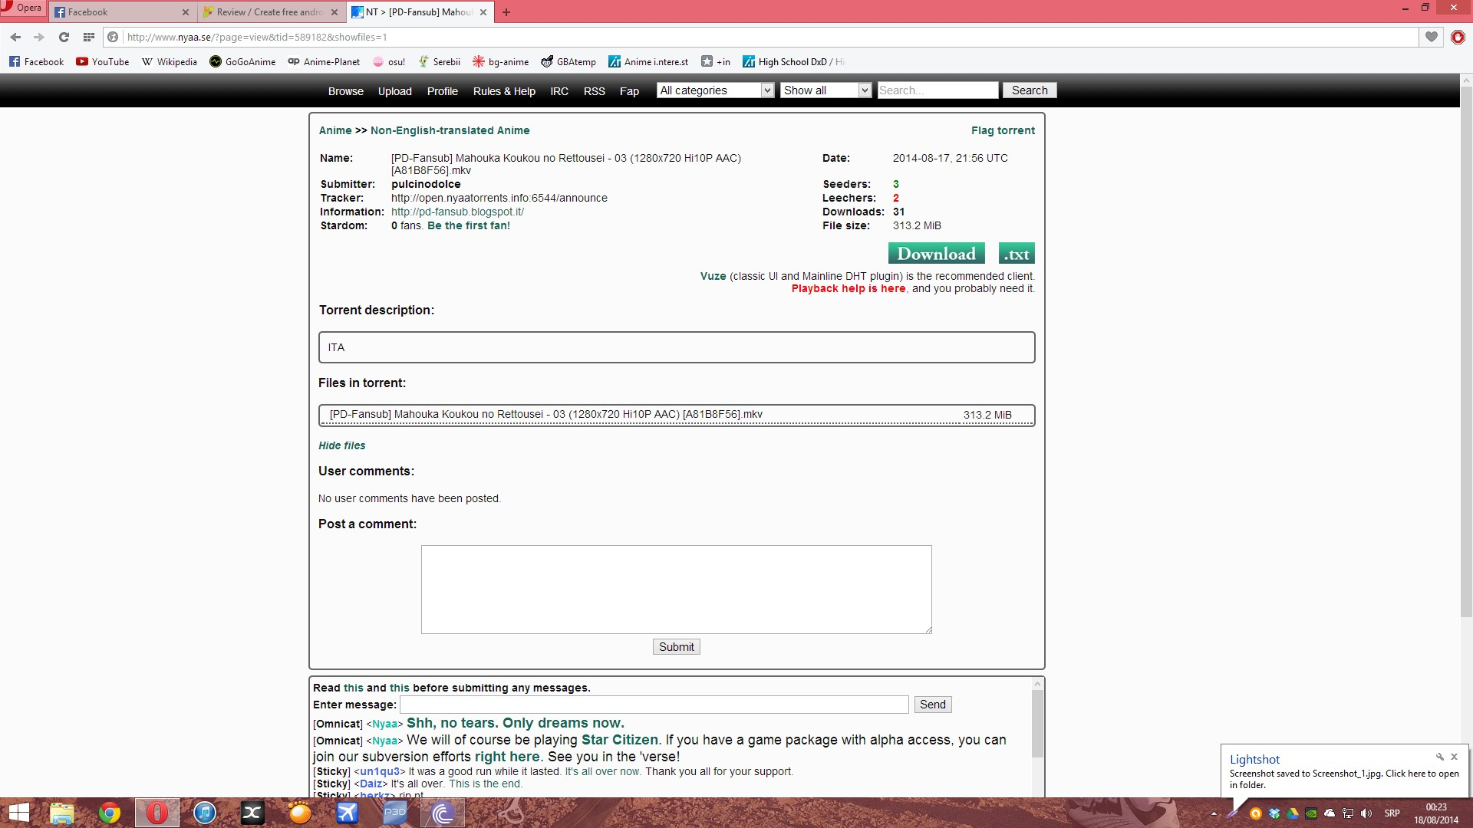This screenshot has width=1473, height=828.
Task: Open File Explorer from taskbar
Action: [x=61, y=813]
